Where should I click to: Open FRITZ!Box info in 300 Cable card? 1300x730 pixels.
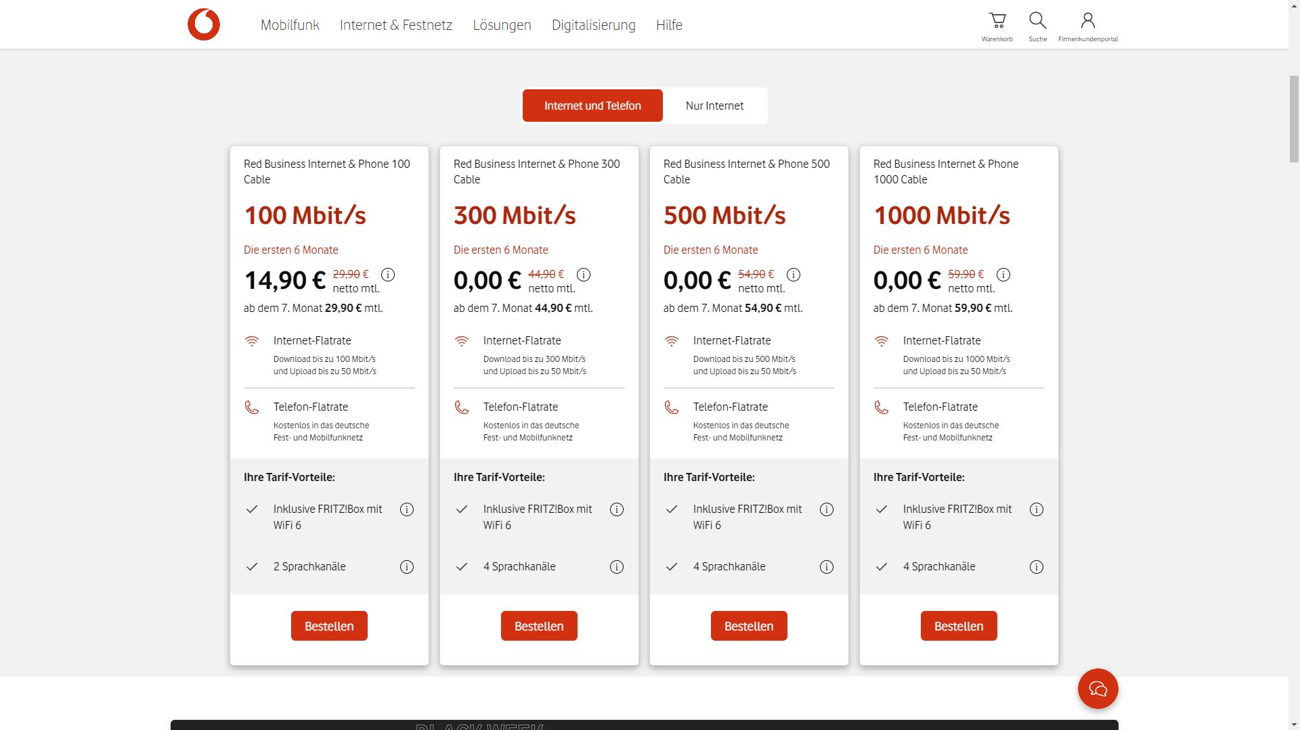[617, 509]
